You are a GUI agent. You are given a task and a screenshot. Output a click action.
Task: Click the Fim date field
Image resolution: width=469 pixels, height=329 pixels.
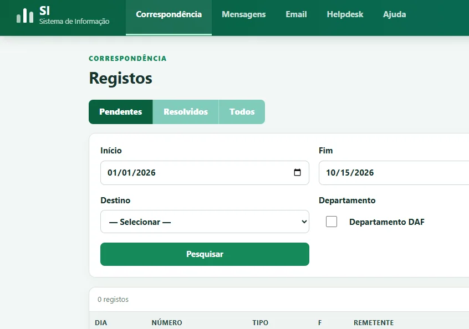pos(394,173)
